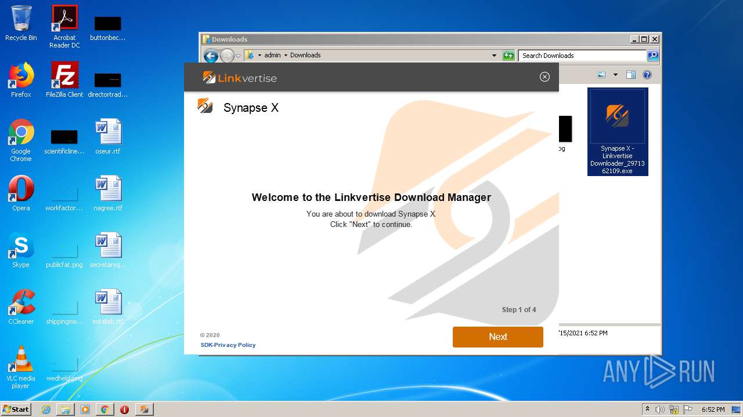The image size is (743, 417).
Task: Click the Chrome taskbar icon
Action: coord(105,409)
